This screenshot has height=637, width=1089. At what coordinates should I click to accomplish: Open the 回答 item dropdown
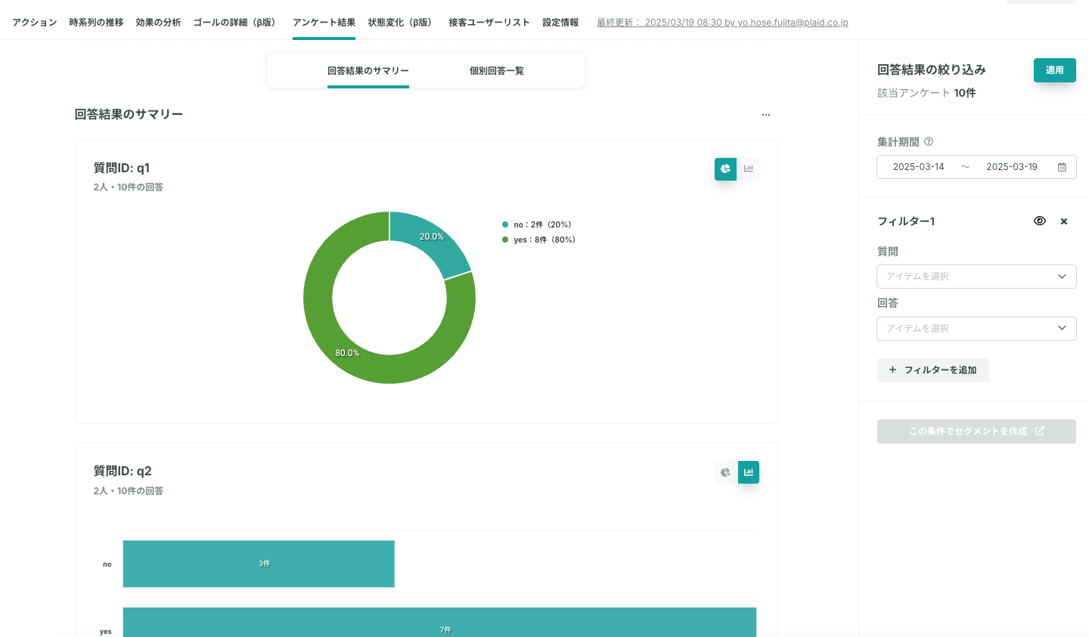point(976,329)
